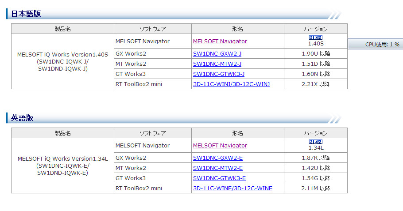Viewport: 403px width, 211px height.
Task: Click the 2.11M 以降 version cell
Action: tap(315, 188)
